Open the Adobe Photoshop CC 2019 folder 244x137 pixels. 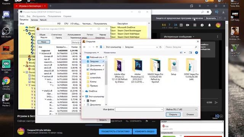138,71
